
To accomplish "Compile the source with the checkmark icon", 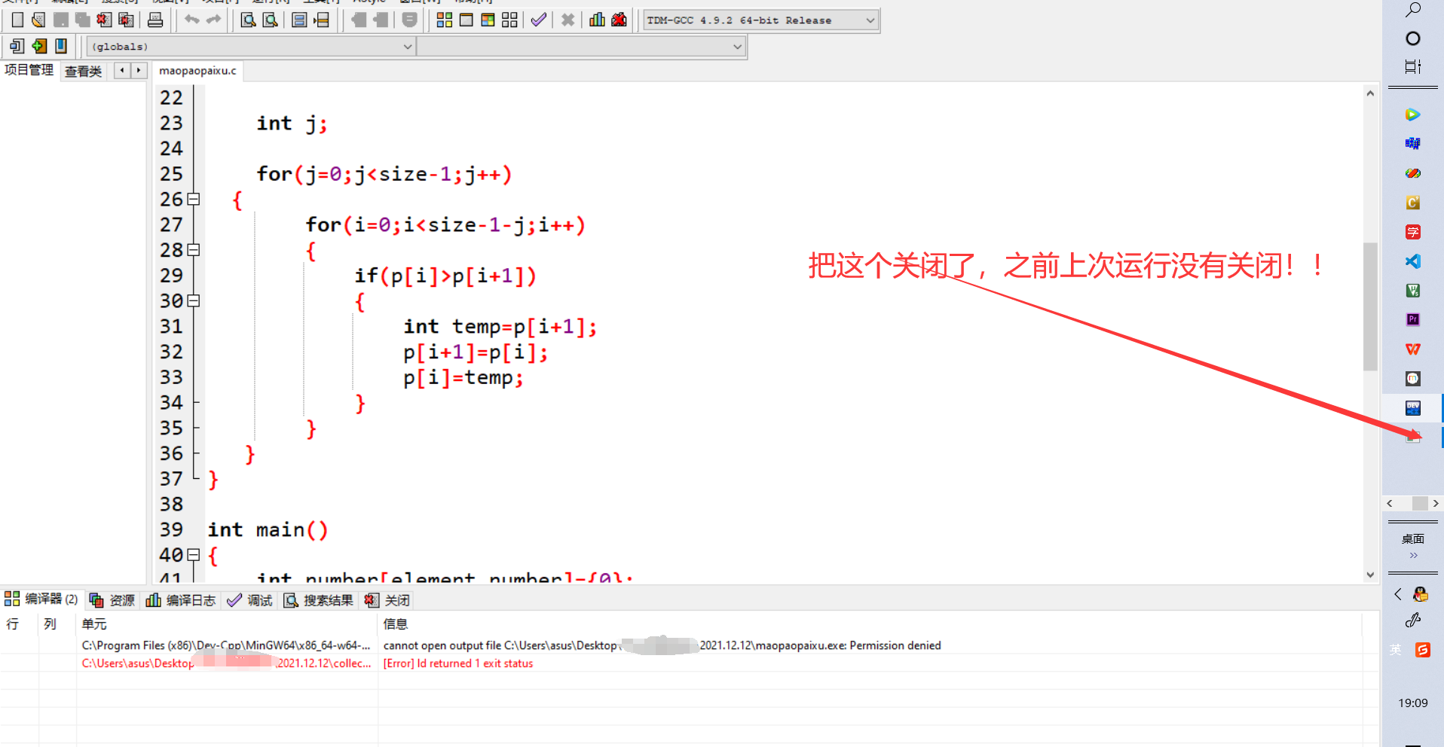I will point(538,20).
